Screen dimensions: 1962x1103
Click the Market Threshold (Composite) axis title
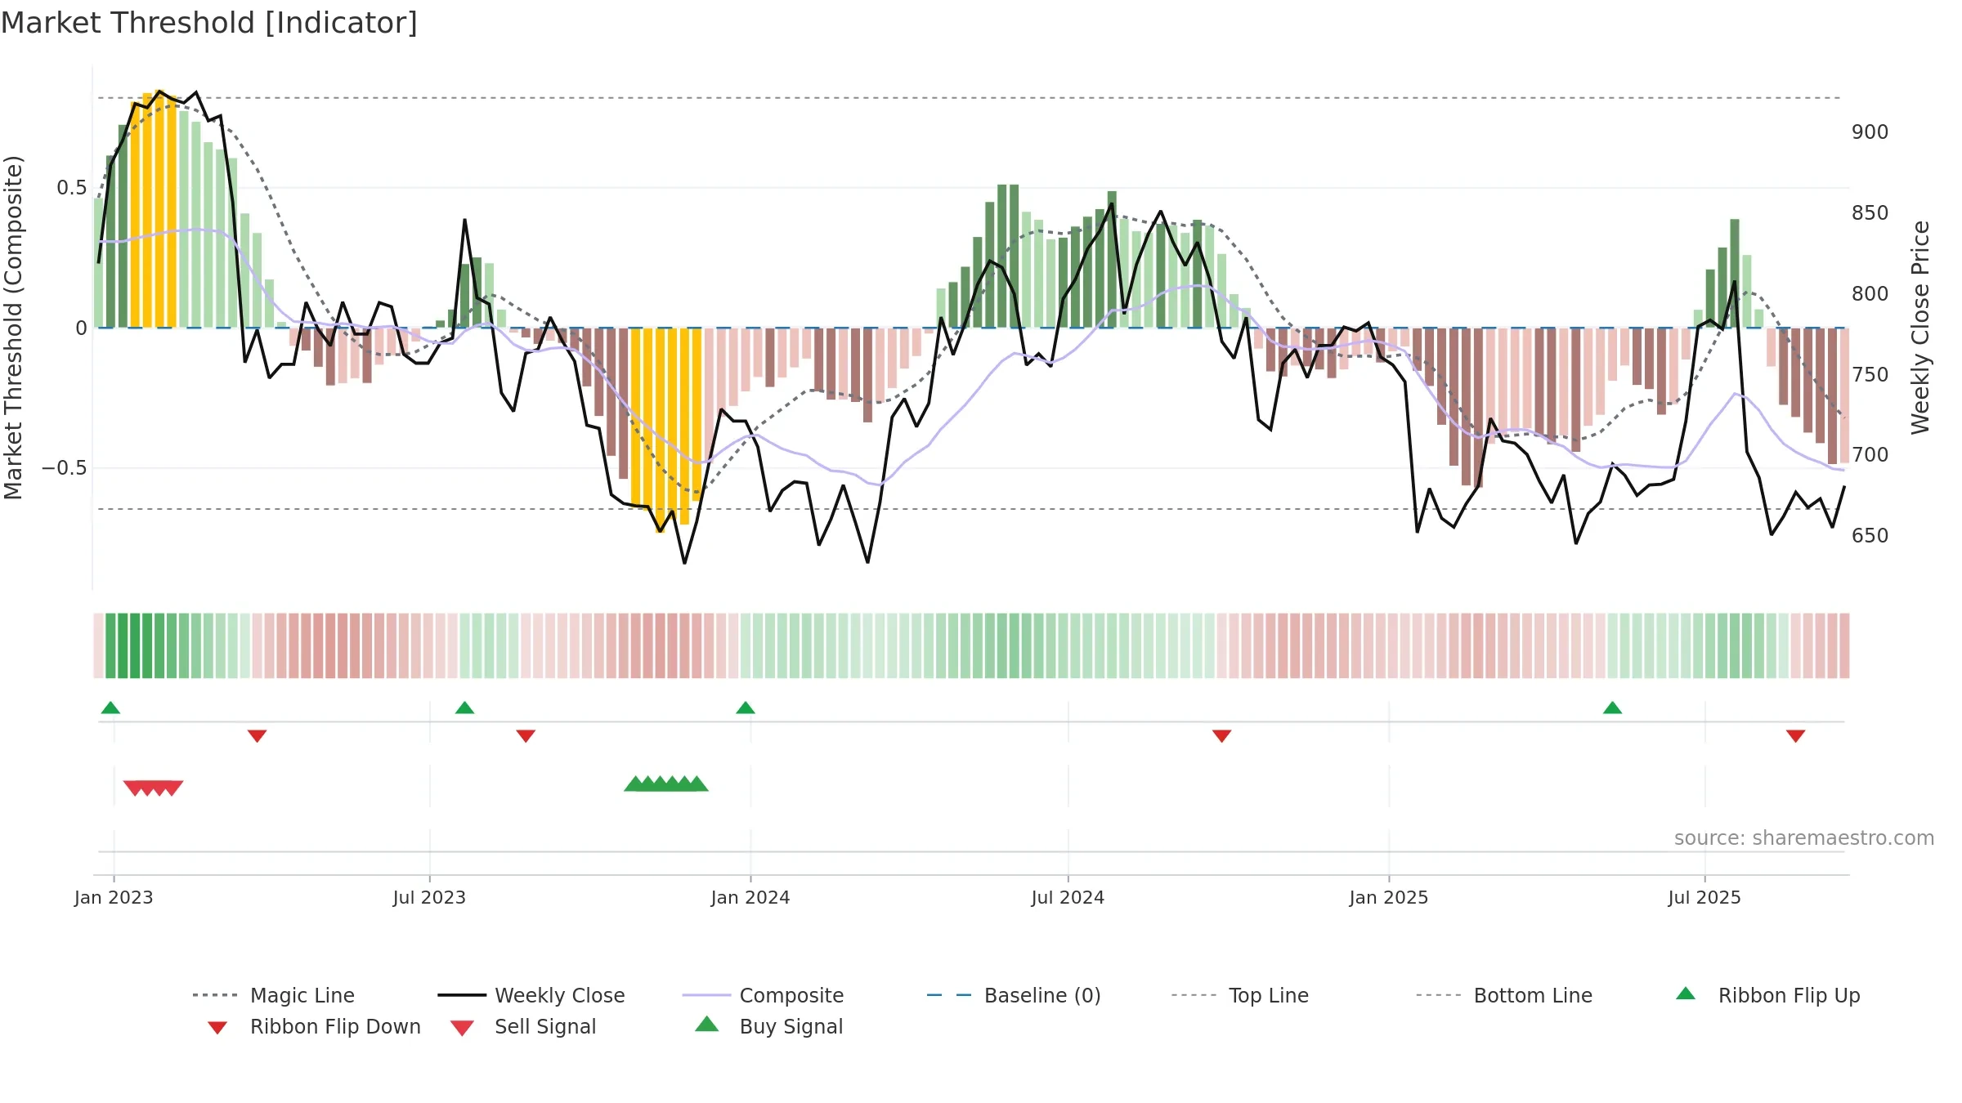13,328
